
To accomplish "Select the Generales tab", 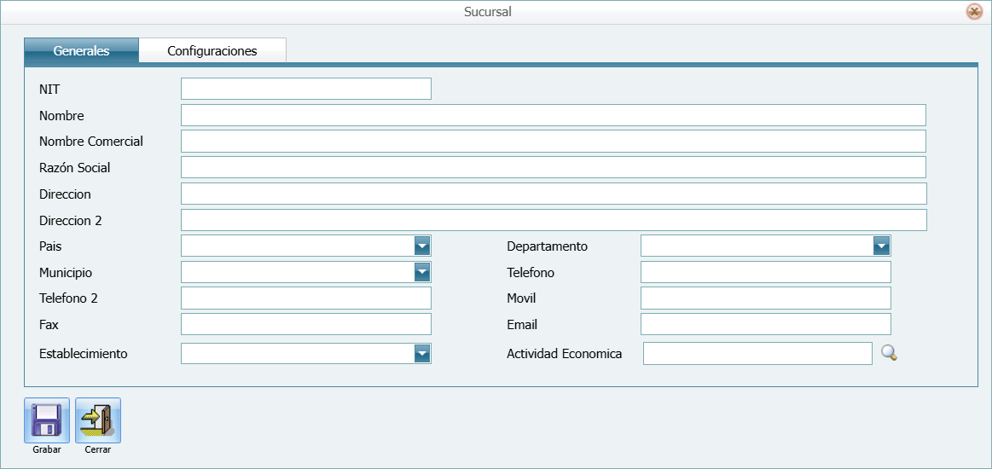I will coord(81,51).
